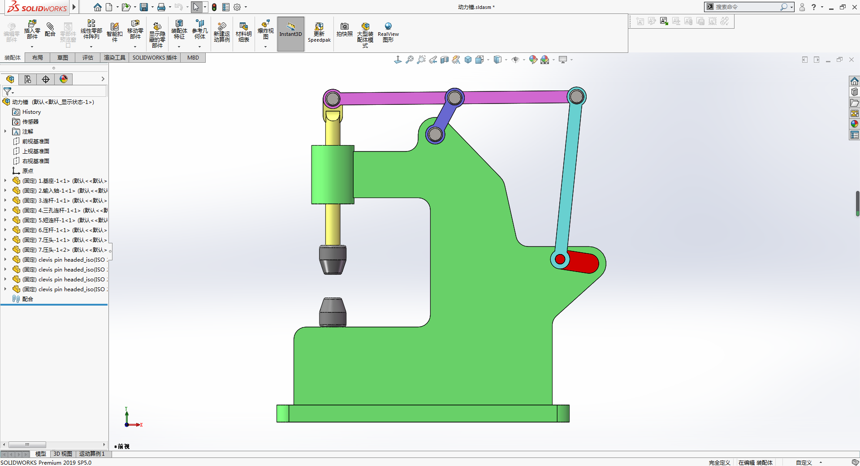Click Zoom to Fit in heads-up toolbar
The width and height of the screenshot is (860, 466).
tap(409, 60)
